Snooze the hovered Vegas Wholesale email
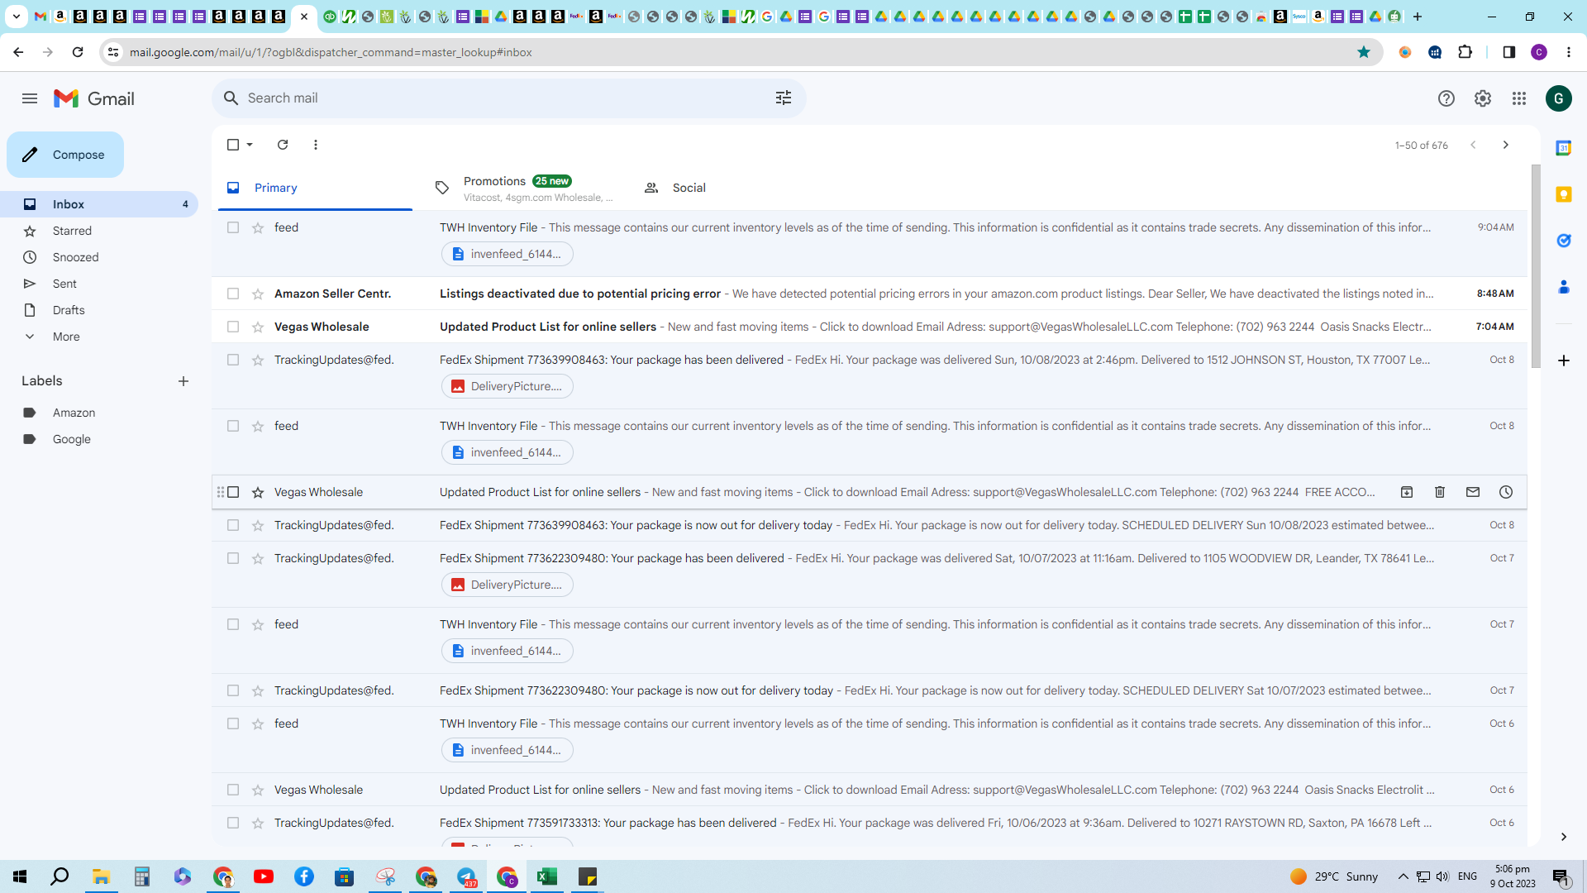The height and width of the screenshot is (893, 1587). click(x=1506, y=492)
